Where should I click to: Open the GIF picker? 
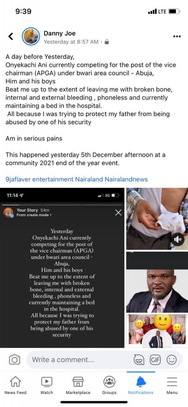(x=155, y=360)
